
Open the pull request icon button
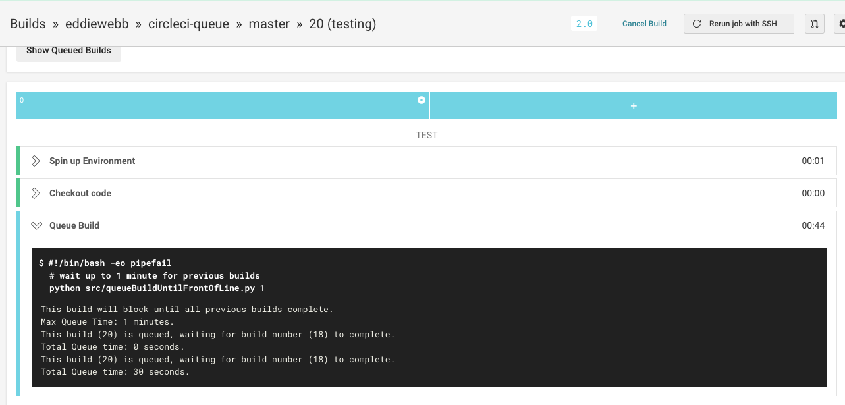[x=815, y=24]
